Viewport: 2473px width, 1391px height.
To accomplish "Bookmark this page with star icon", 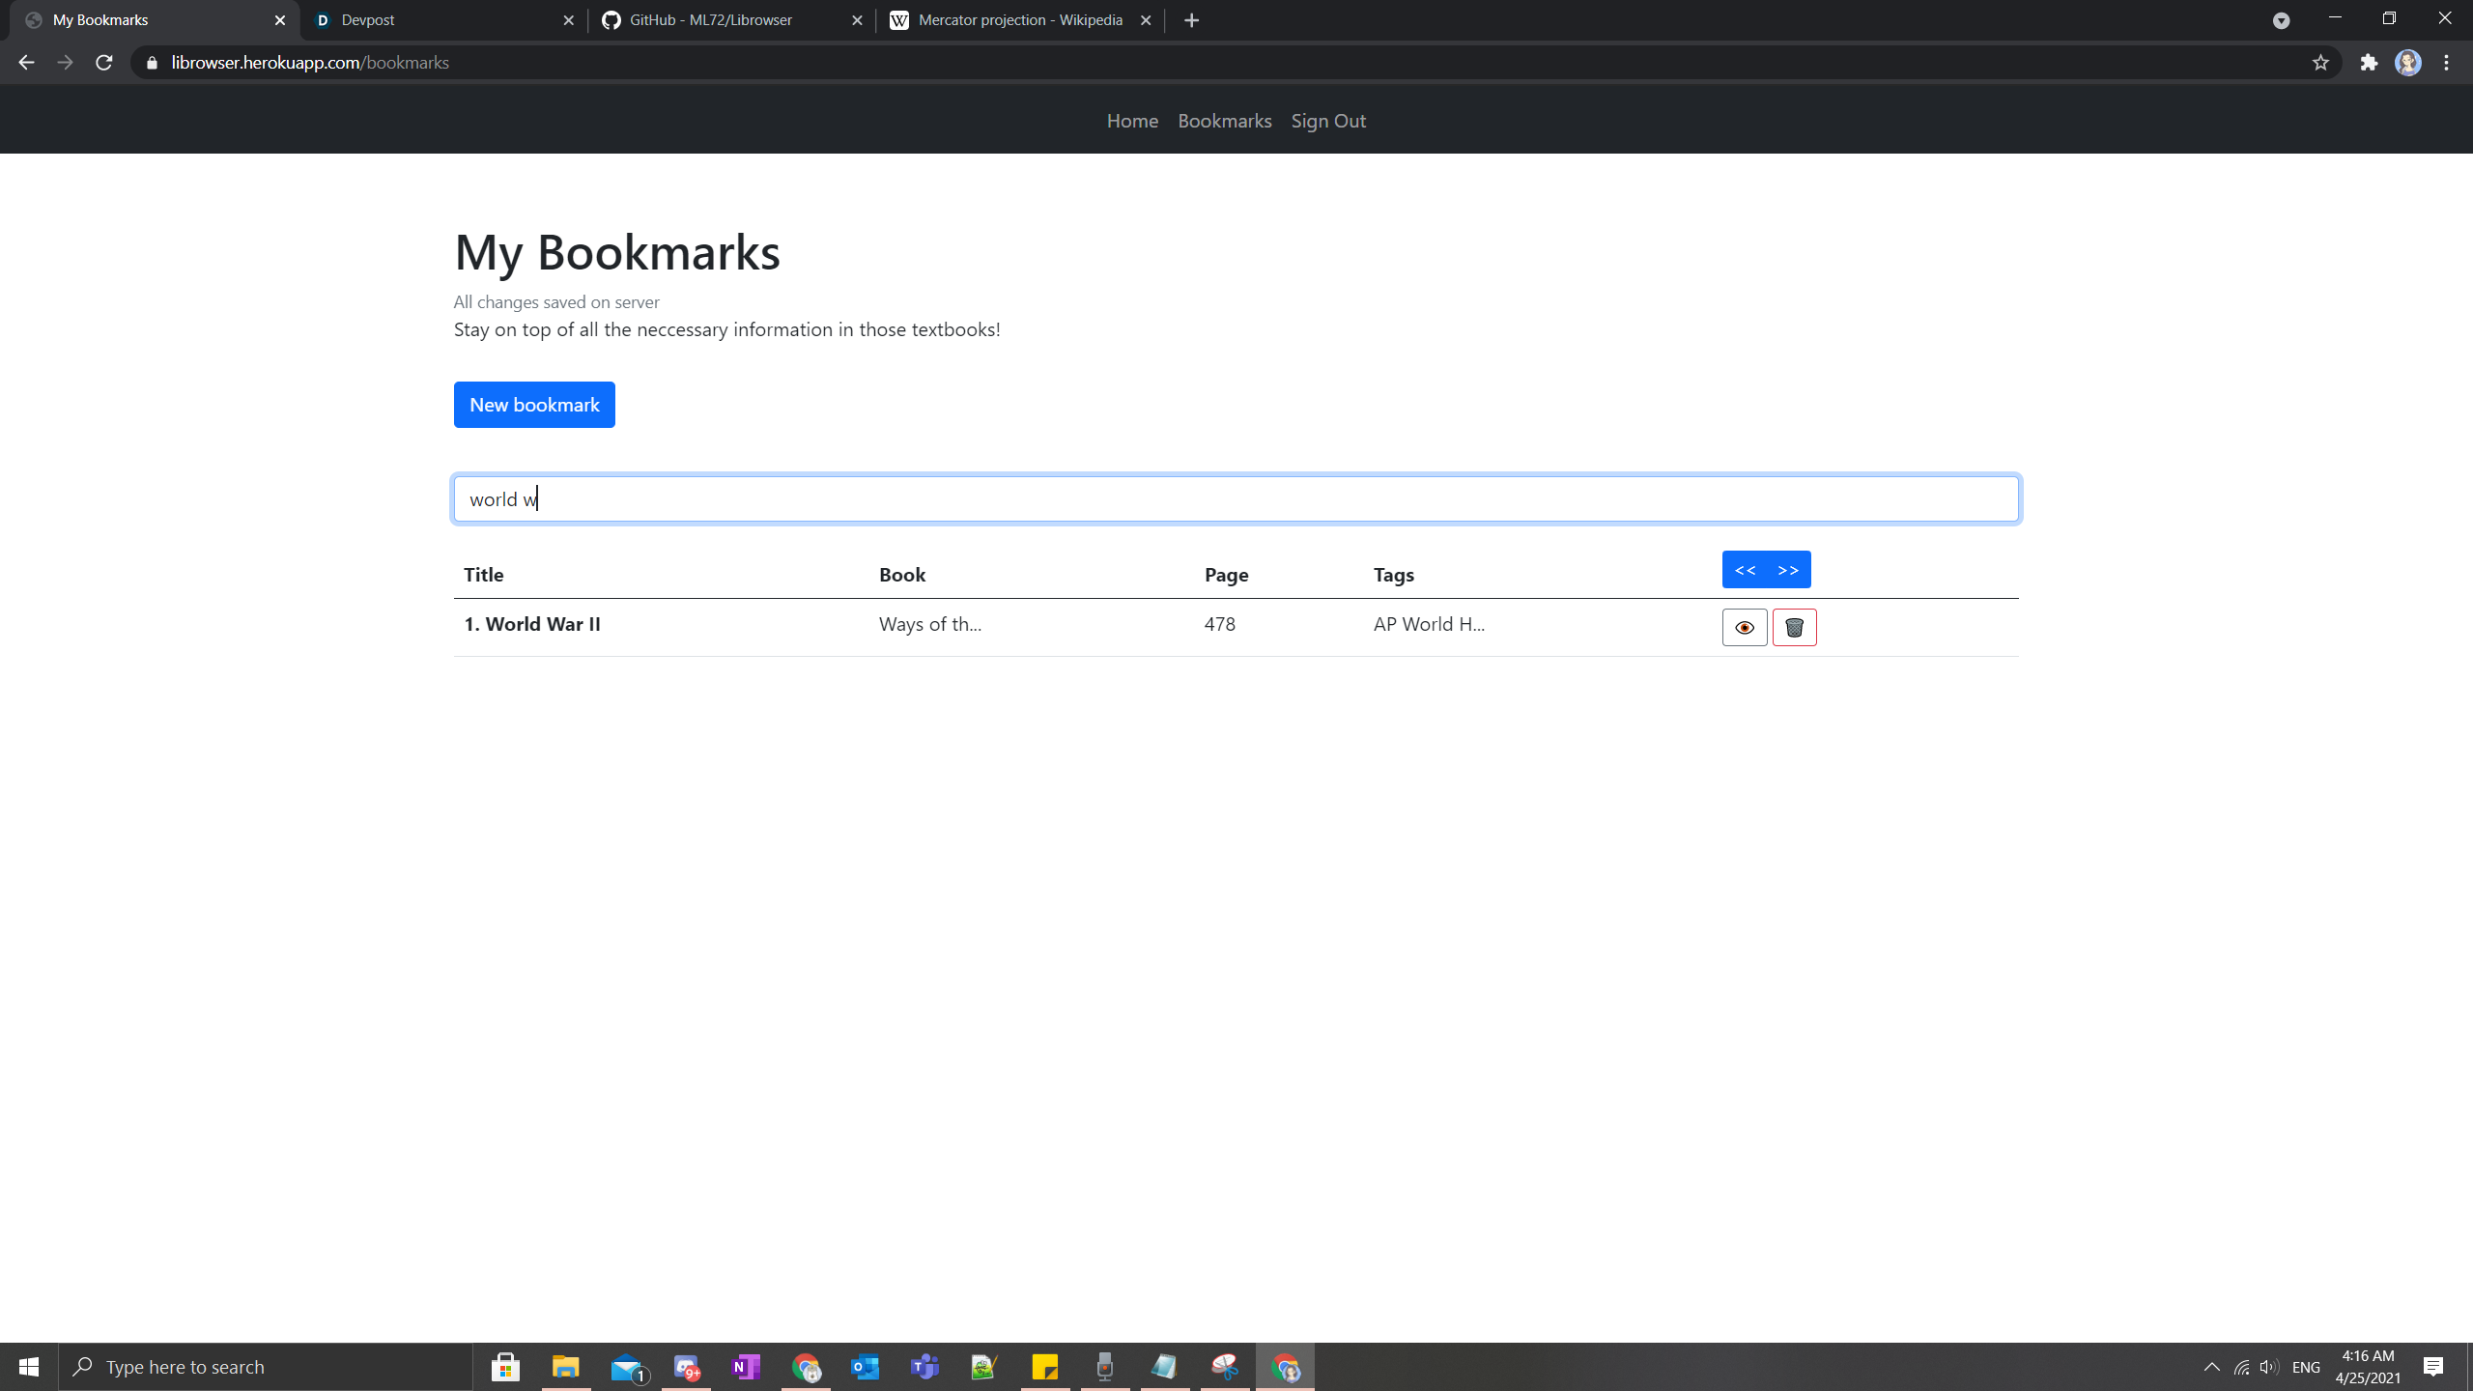I will click(2320, 63).
